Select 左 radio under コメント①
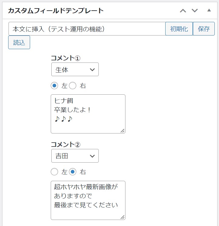 [54, 86]
